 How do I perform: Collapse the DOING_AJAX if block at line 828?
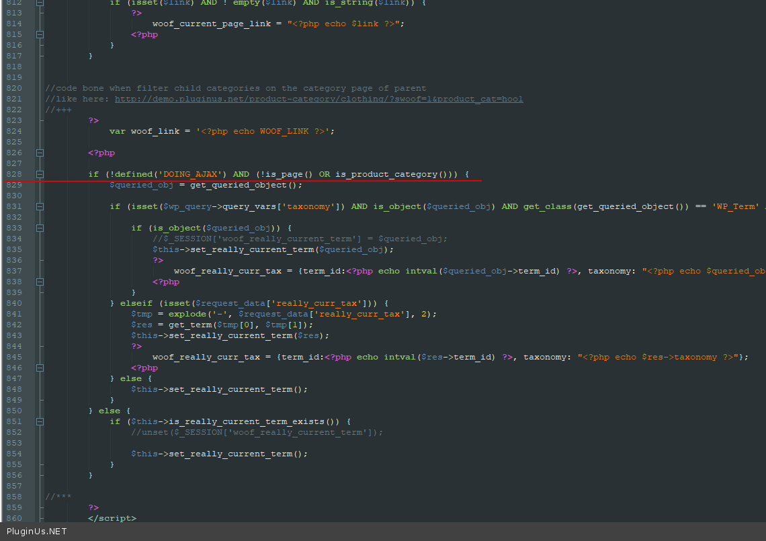point(40,174)
